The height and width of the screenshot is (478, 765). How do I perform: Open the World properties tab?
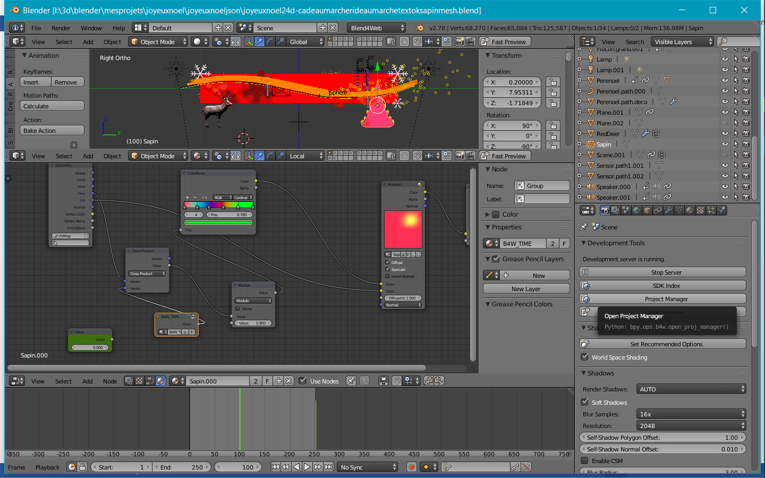click(636, 210)
